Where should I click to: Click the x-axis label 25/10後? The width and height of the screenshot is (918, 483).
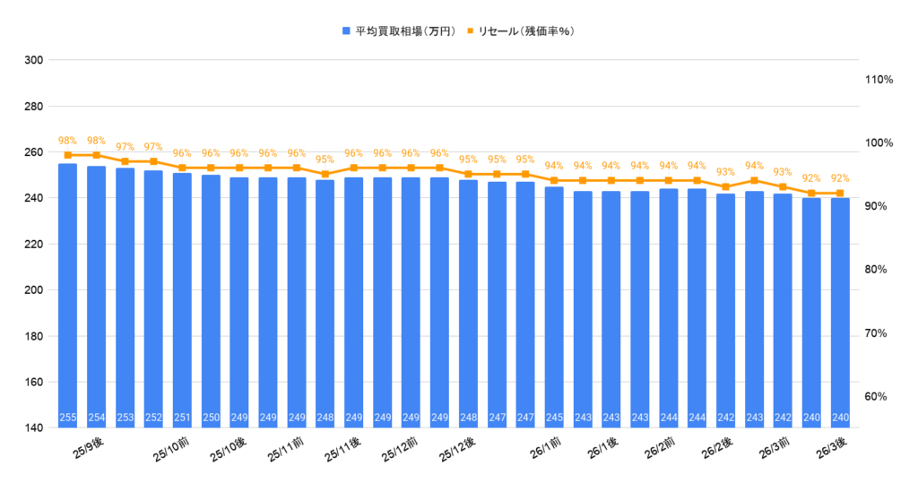coord(229,450)
